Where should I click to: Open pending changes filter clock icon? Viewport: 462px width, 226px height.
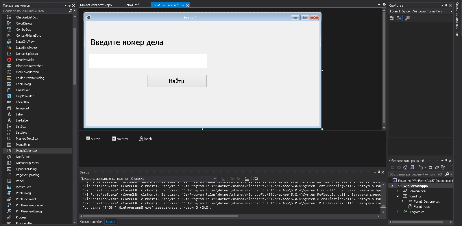(421, 167)
